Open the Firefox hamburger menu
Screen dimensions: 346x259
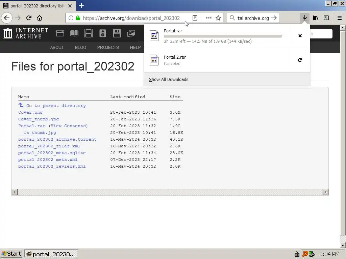(x=340, y=18)
